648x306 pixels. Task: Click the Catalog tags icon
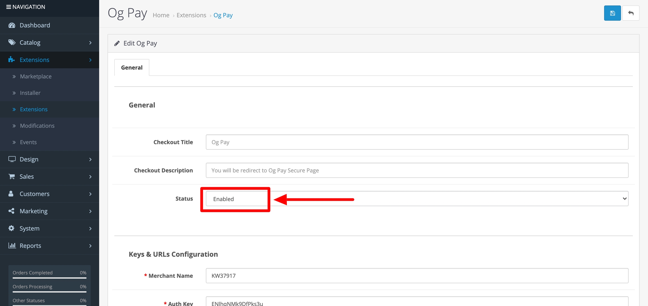12,42
